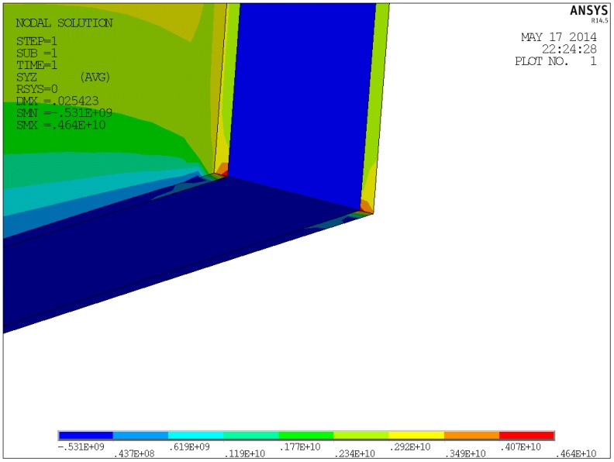Click the SMN =-.531E+09 value
Image resolution: width=614 pixels, height=462 pixels.
coord(64,113)
